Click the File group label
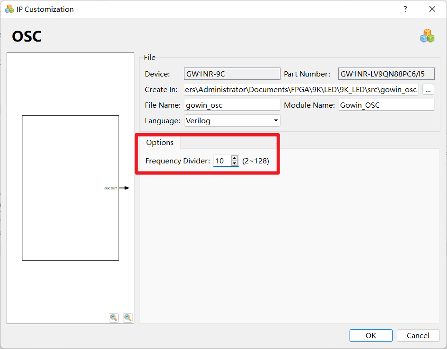This screenshot has width=447, height=349. [x=149, y=58]
